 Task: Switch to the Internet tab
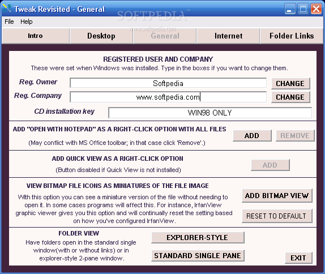(228, 36)
